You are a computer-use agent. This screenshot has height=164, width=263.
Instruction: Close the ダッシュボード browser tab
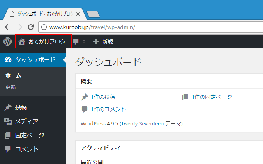pos(78,14)
